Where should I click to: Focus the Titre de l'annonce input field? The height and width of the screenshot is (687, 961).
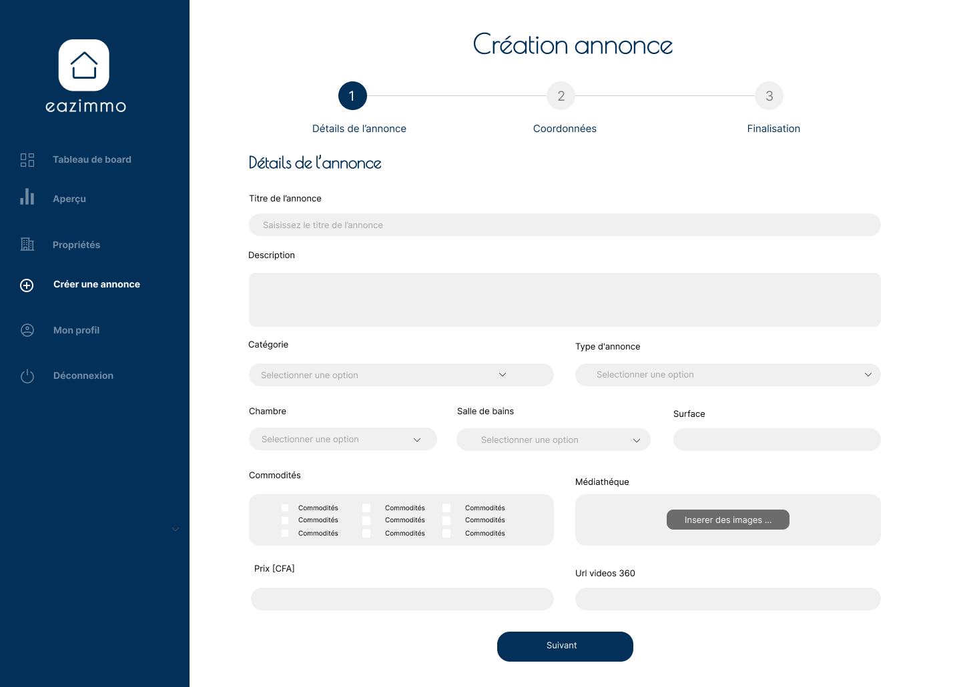[x=565, y=225]
